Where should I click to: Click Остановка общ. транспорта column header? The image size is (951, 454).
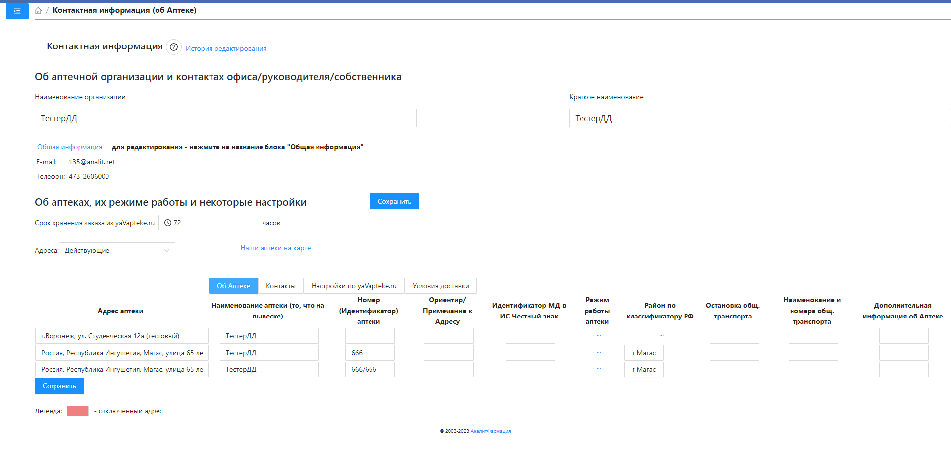pyautogui.click(x=733, y=311)
